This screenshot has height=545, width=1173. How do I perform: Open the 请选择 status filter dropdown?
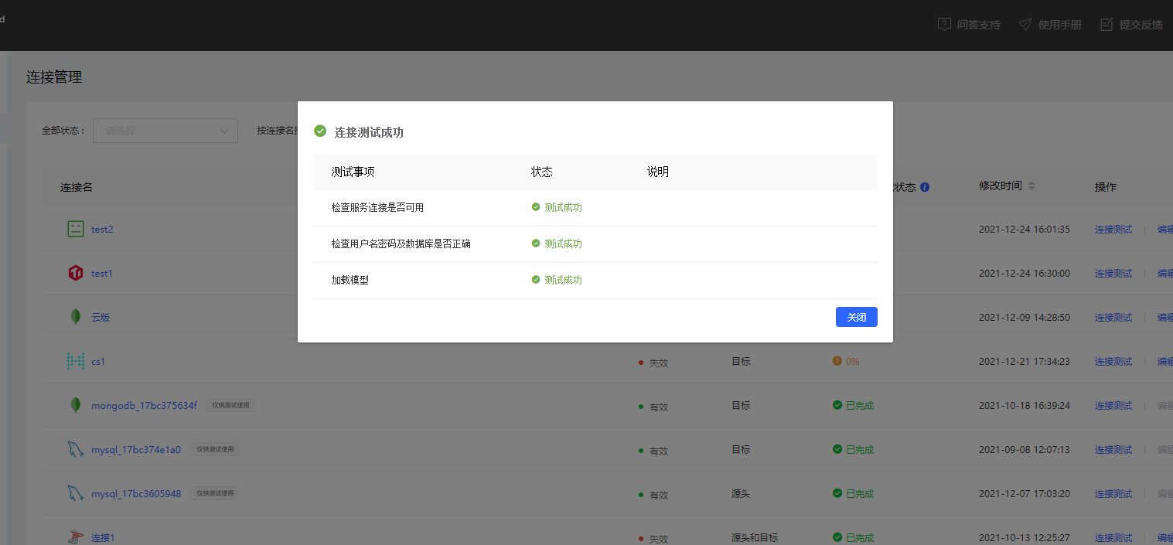(165, 130)
